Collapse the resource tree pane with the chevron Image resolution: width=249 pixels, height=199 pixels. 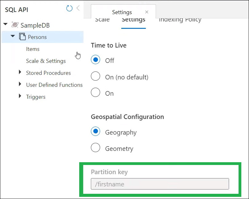(x=78, y=8)
